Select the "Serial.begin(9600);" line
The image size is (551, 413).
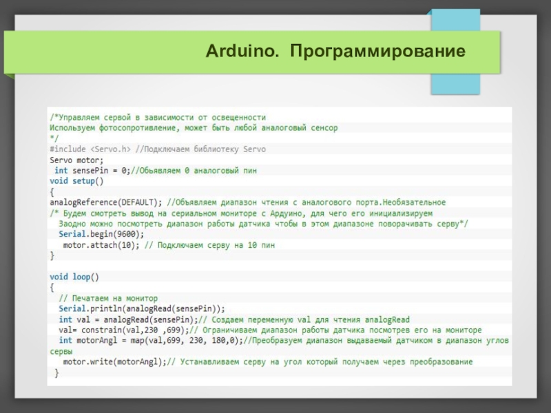coord(101,234)
